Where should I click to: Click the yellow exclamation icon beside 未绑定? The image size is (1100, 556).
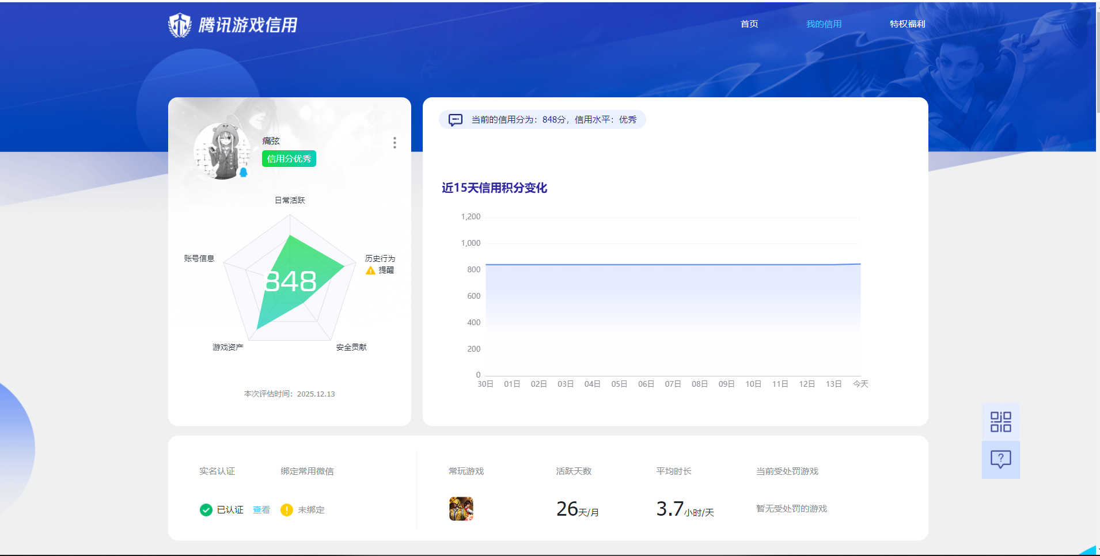coord(286,510)
